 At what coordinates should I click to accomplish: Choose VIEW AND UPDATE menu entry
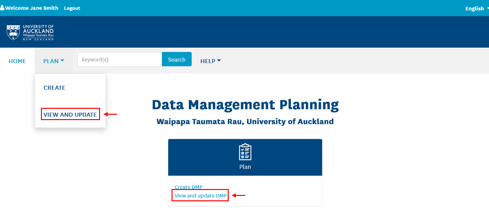tap(70, 115)
